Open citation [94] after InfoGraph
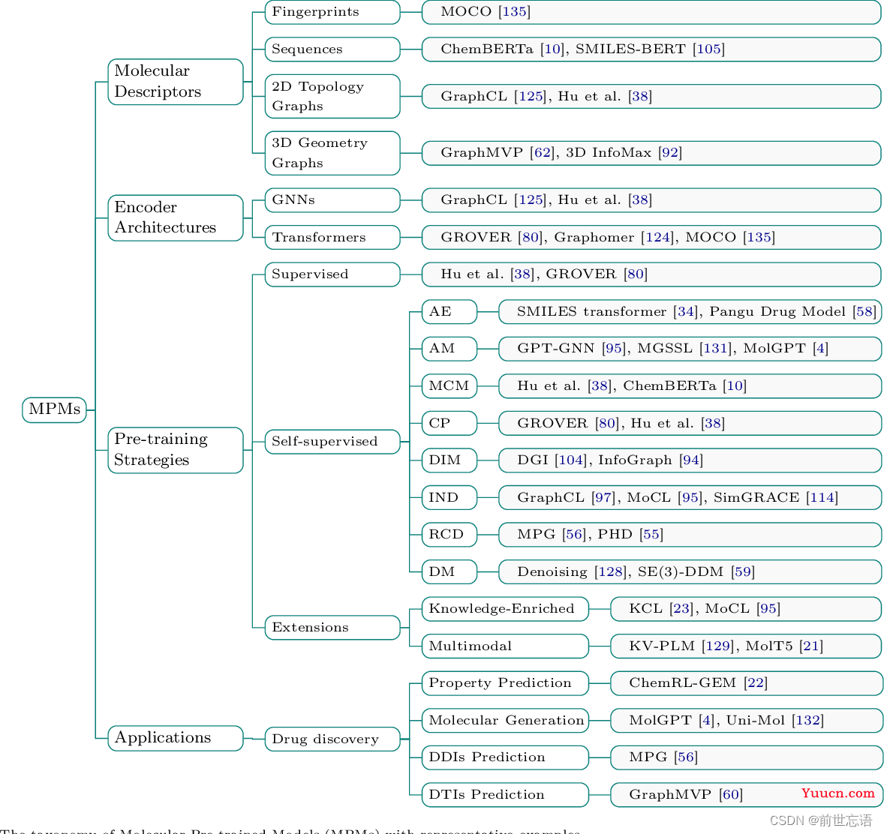 coord(691,460)
